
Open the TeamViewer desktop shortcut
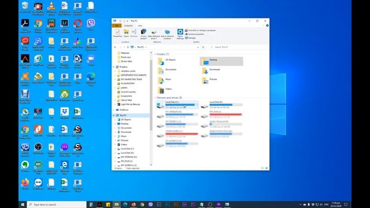point(38,184)
